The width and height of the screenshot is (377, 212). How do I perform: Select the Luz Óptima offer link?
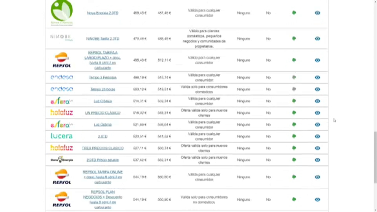pyautogui.click(x=102, y=124)
